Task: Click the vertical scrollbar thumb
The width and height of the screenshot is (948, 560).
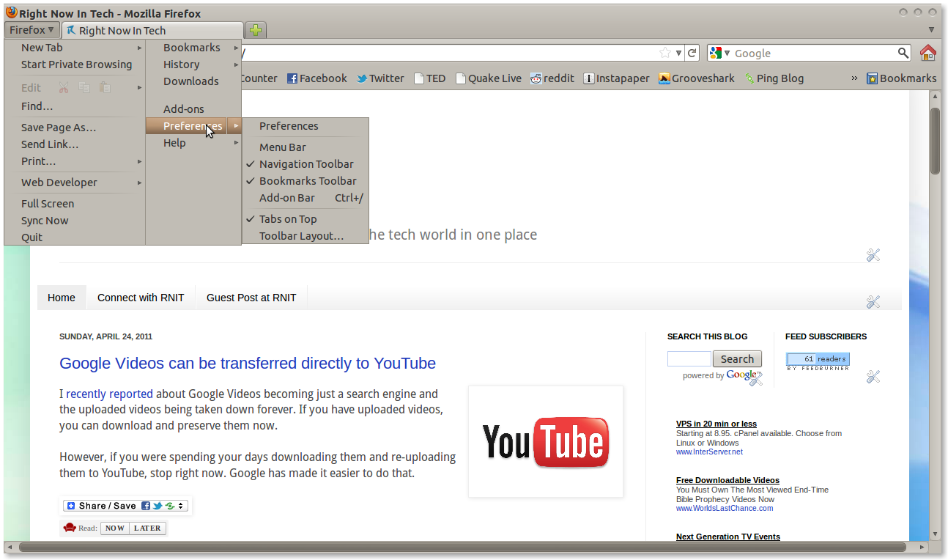Action: point(935,141)
